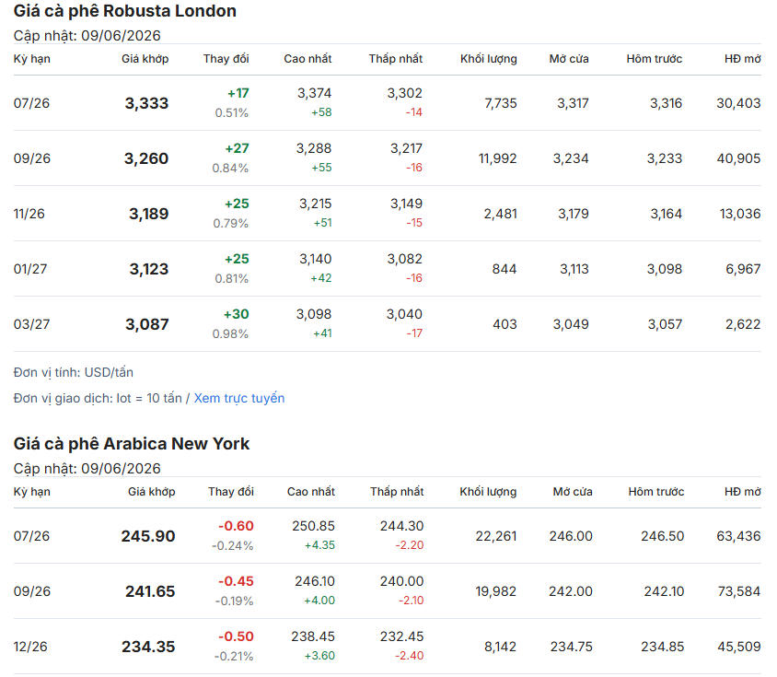Image resolution: width=777 pixels, height=677 pixels.
Task: Click Robusta high value 3,215
Action: pyautogui.click(x=315, y=204)
